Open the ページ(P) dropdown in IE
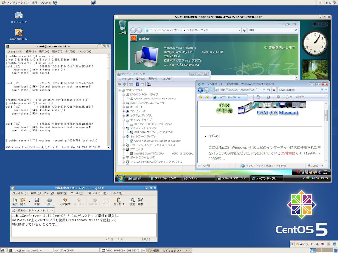The width and height of the screenshot is (338, 253). tap(295, 97)
